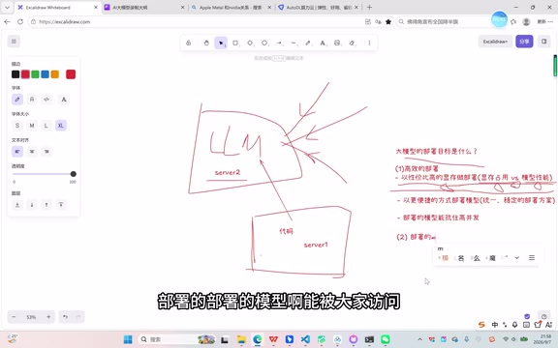Zoom in the canvas
The width and height of the screenshot is (558, 348).
point(48,317)
